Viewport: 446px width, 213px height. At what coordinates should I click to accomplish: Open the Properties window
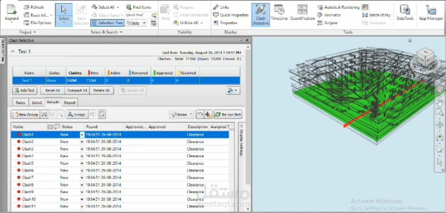coord(225,23)
